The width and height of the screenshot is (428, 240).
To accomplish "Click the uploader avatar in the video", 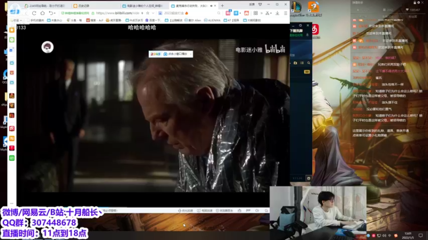I will 48,47.
